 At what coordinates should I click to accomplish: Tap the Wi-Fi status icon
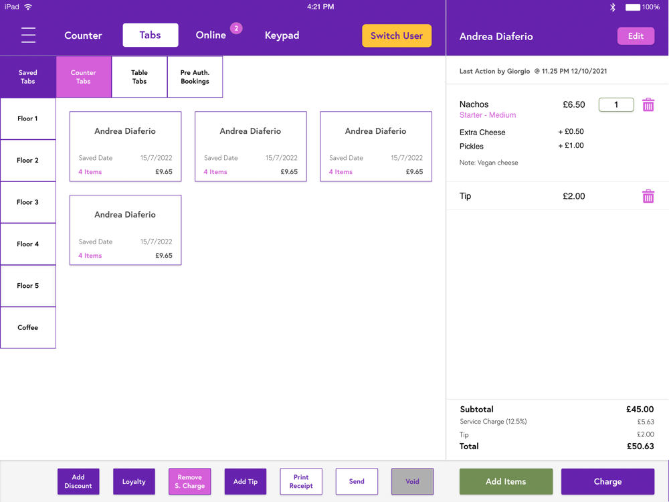28,7
